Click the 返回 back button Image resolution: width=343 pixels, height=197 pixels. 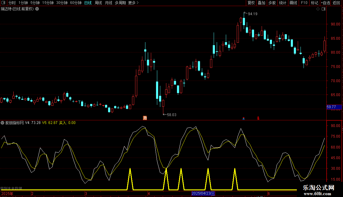tap(336, 3)
